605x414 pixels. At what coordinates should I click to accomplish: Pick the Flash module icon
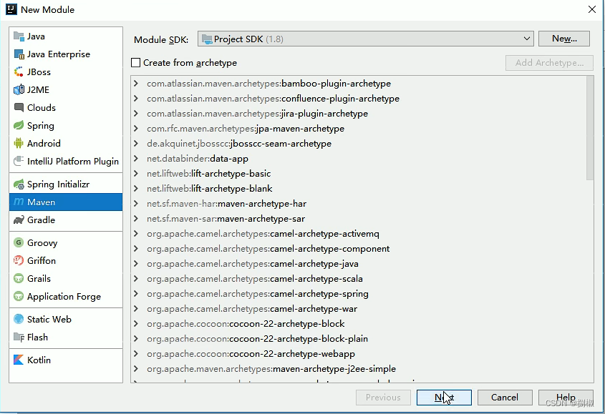19,337
